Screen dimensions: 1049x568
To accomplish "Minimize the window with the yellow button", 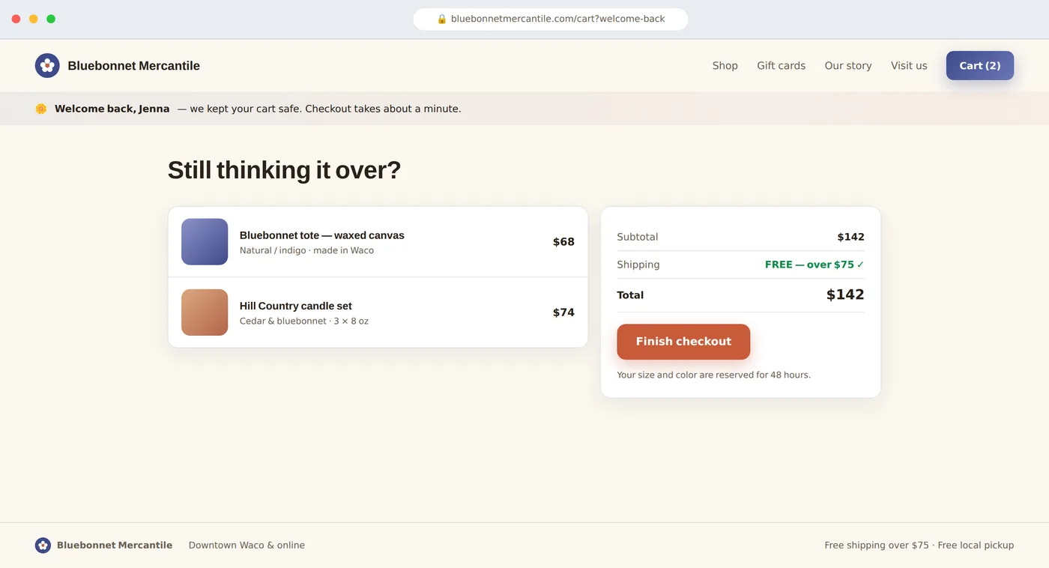I will click(34, 19).
